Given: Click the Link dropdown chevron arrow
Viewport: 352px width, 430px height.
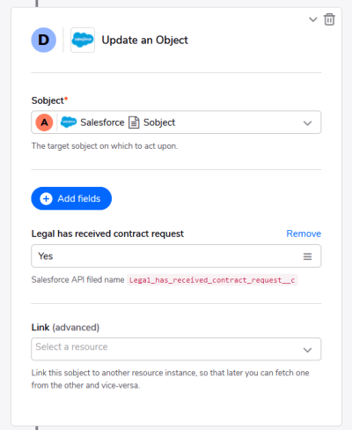Looking at the screenshot, I should tap(307, 350).
